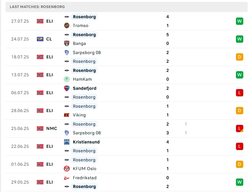Click the Kristiansund team crest icon

[66, 142]
